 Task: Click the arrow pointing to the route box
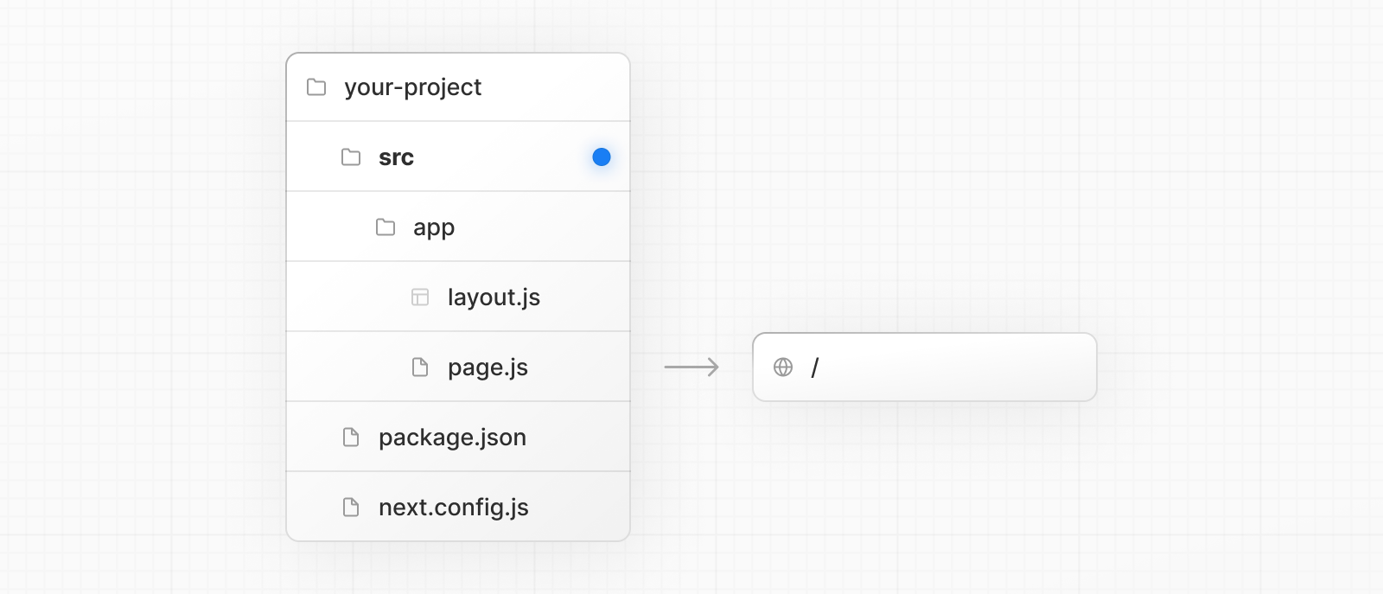tap(691, 367)
